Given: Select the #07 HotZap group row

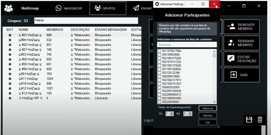Looking at the screenshot, I should click(x=72, y=50).
